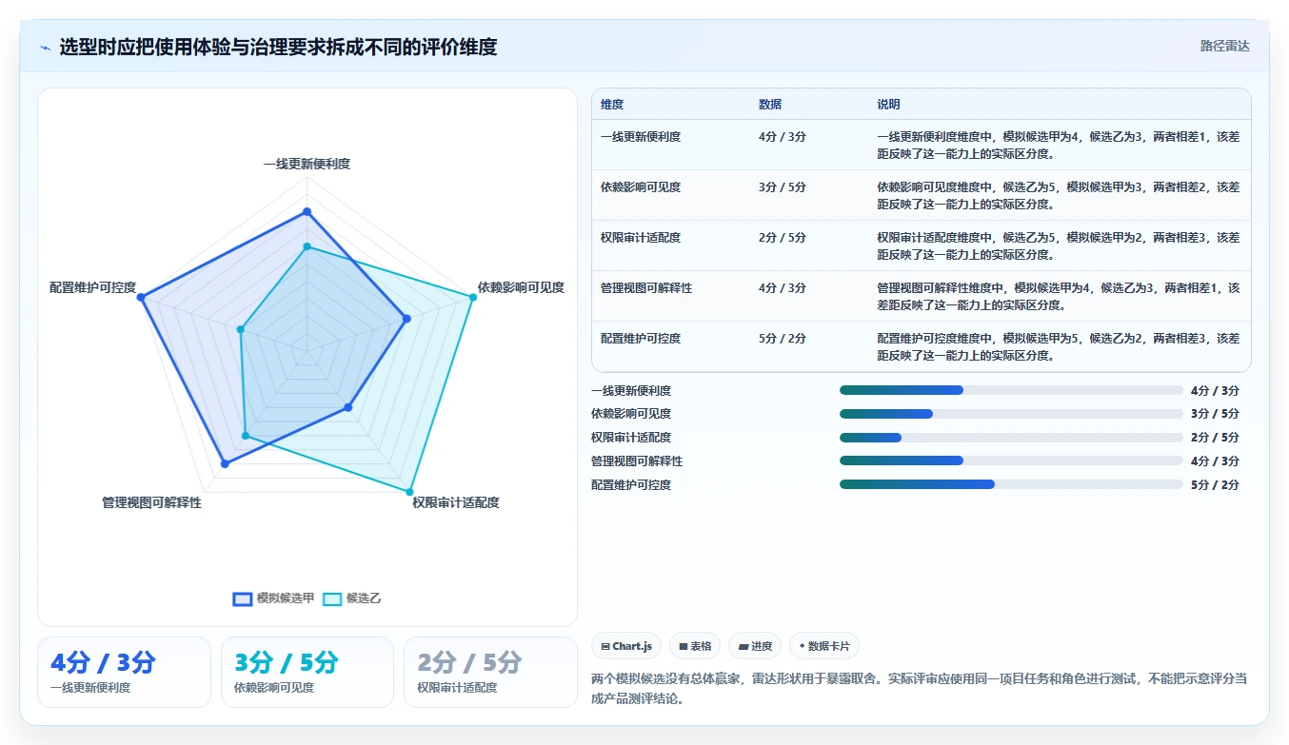This screenshot has height=745, width=1289.
Task: Click the 进度 chip
Action: pyautogui.click(x=755, y=646)
